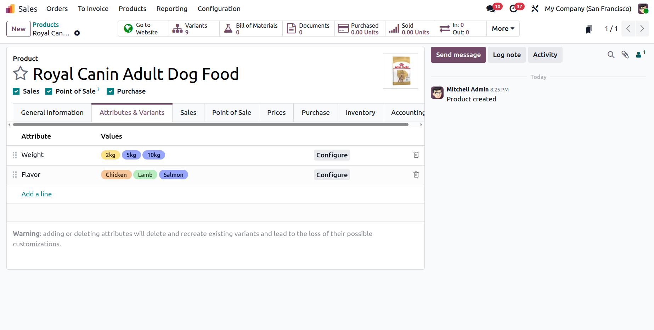This screenshot has height=330, width=654.
Task: Open the activities clock icon with 37 badge
Action: point(513,9)
